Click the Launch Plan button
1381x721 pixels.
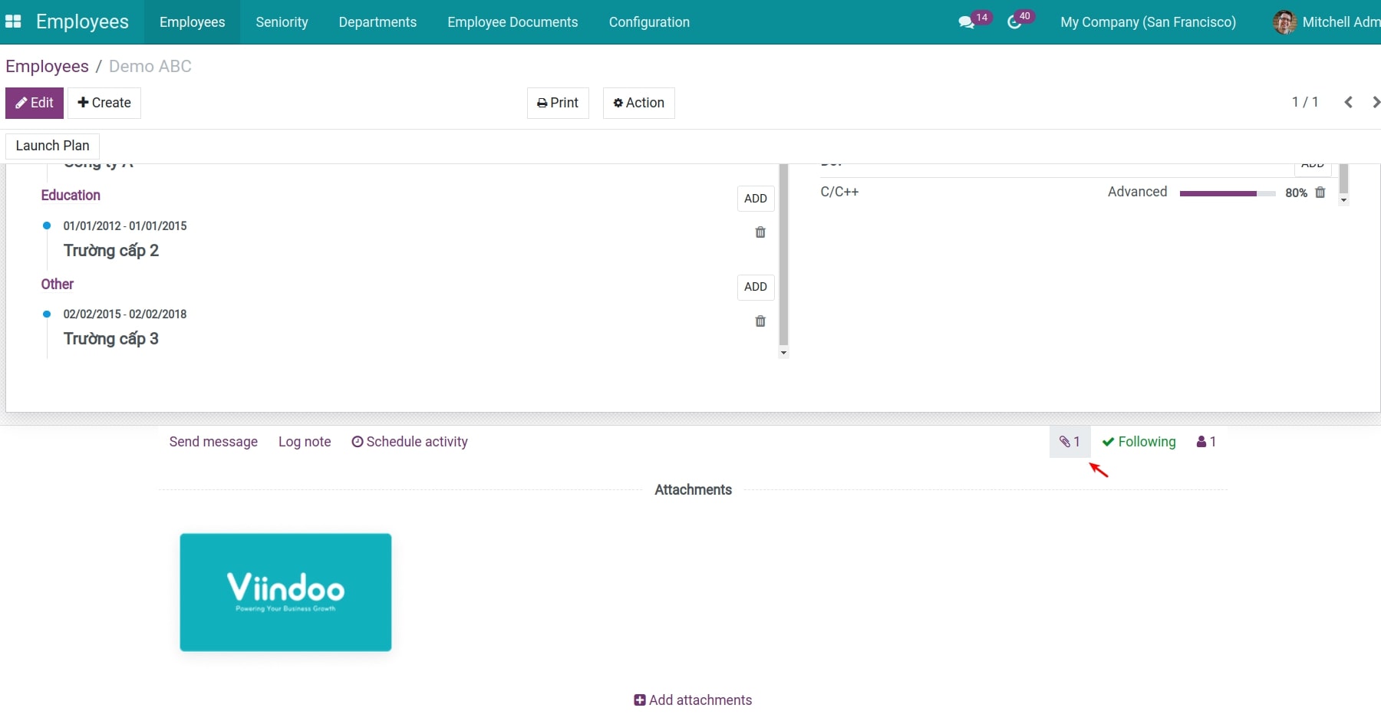pos(52,146)
